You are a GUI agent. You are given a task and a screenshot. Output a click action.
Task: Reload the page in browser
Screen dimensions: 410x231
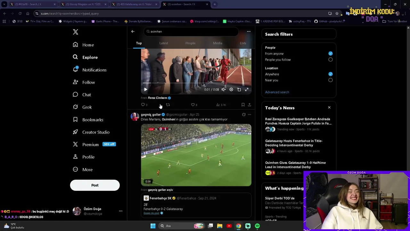[x=20, y=13]
